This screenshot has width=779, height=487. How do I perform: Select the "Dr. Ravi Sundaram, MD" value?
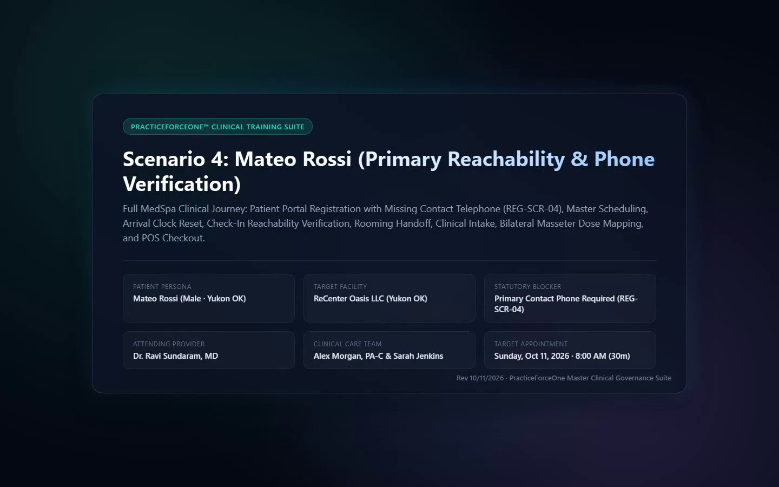coord(176,356)
